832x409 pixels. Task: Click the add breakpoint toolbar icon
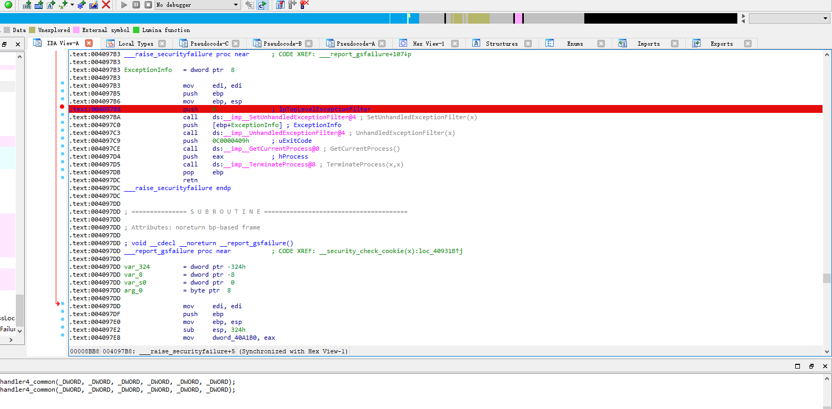[292, 5]
